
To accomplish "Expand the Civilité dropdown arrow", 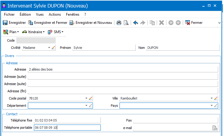I will 49,48.
